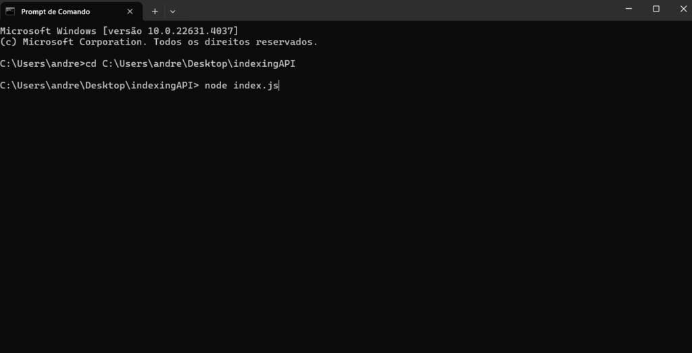Select the Prompt de Comando tab

pyautogui.click(x=72, y=11)
